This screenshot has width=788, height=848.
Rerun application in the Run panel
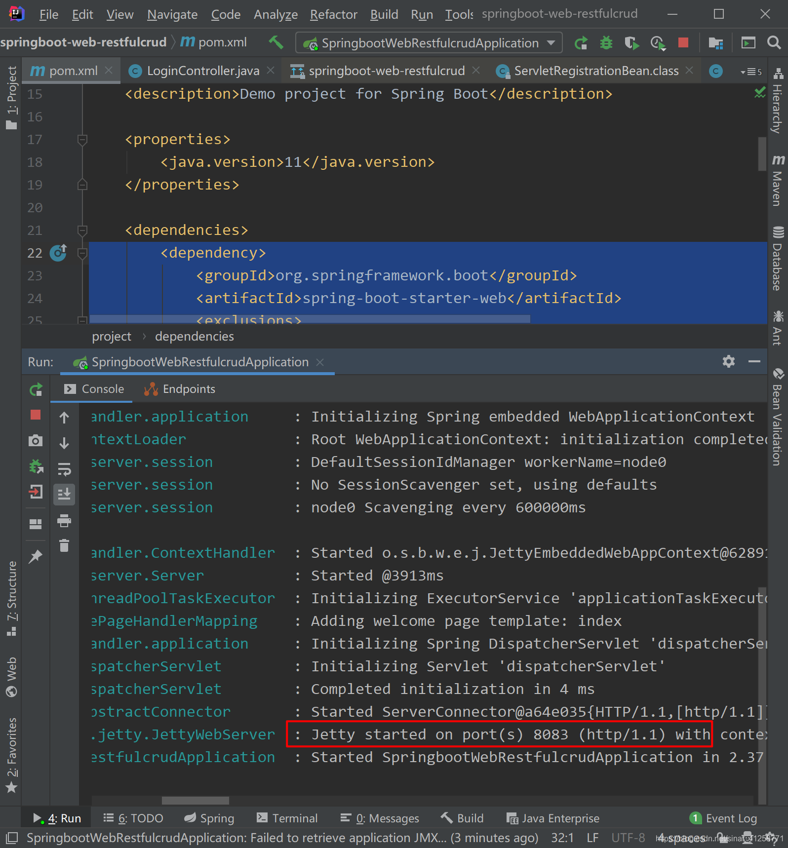pos(36,389)
